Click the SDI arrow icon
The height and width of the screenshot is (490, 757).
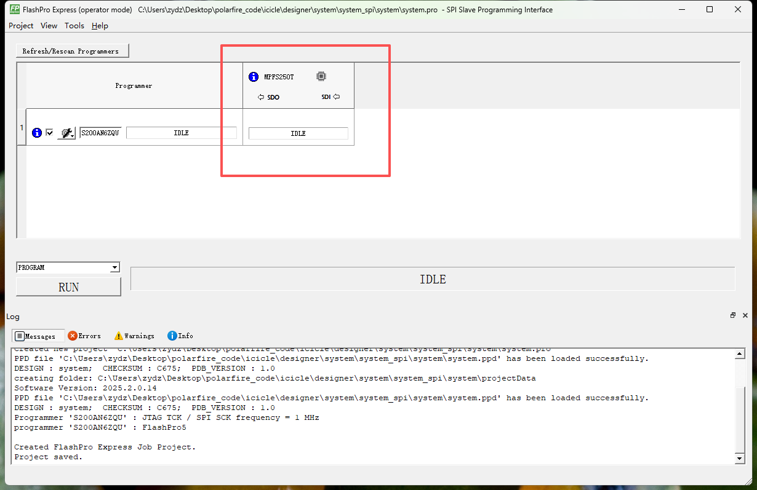click(x=337, y=97)
